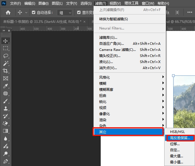This screenshot has width=195, height=166.
Task: Select 其它 in the filter menu
Action: pos(128,132)
